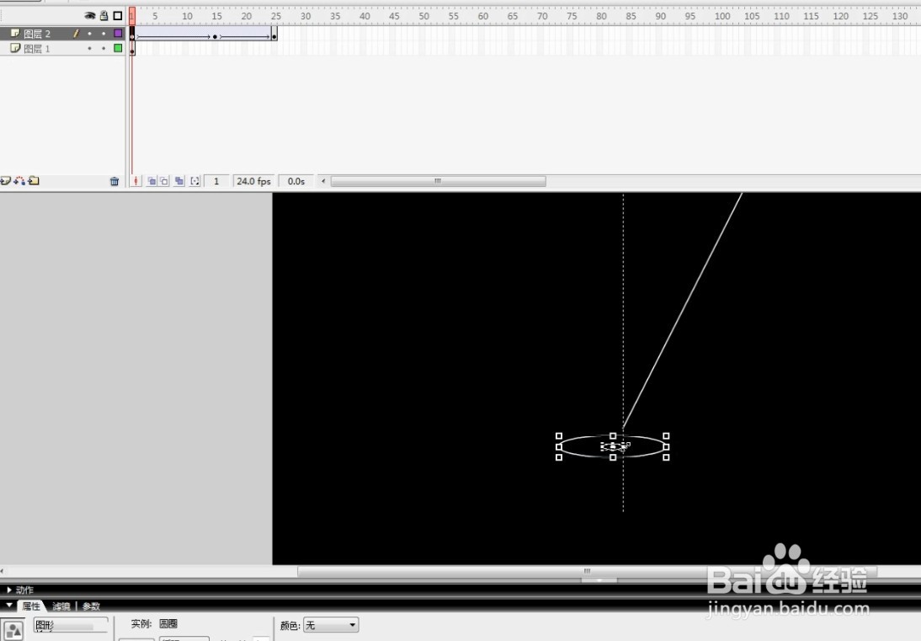Click purple outline color swatch of 图层 2
This screenshot has height=641, width=921.
118,34
